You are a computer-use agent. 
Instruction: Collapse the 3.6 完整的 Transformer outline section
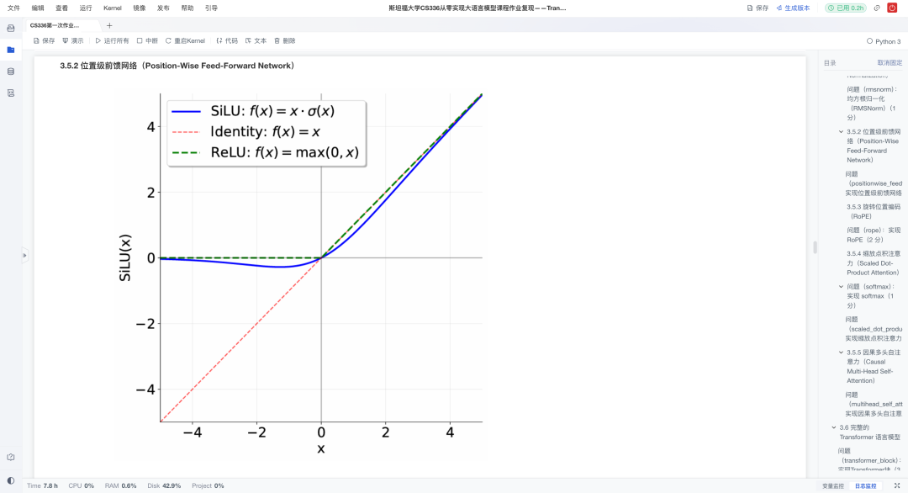pos(834,427)
